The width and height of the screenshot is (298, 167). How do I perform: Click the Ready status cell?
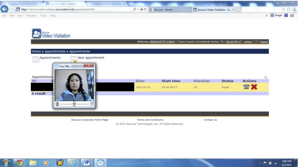pos(226,87)
